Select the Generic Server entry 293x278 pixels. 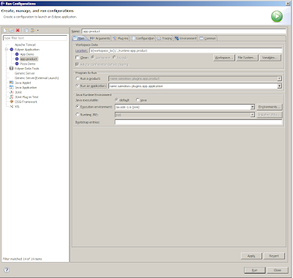point(25,73)
